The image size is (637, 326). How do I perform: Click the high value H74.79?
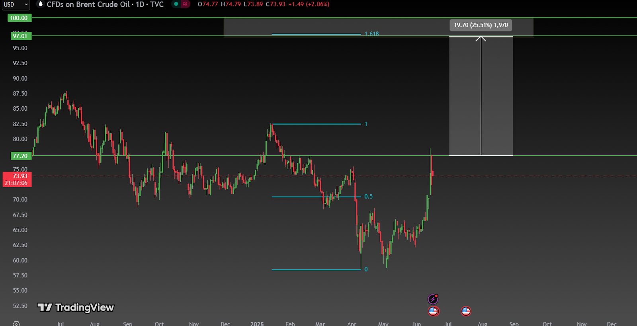(x=231, y=4)
